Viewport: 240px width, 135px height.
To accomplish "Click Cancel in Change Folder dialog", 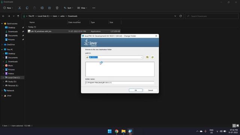I will [150, 90].
